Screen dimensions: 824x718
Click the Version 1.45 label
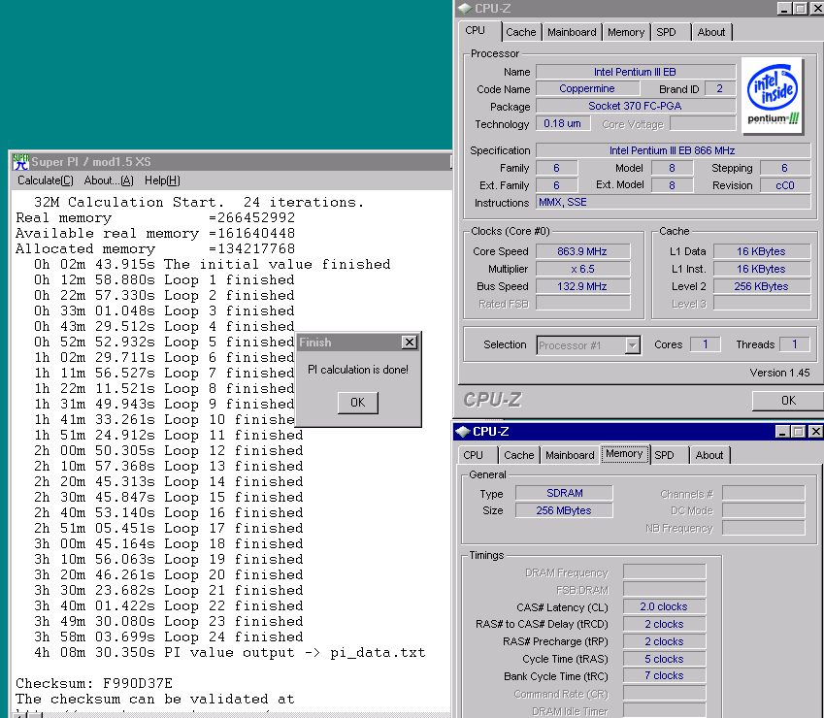(780, 373)
